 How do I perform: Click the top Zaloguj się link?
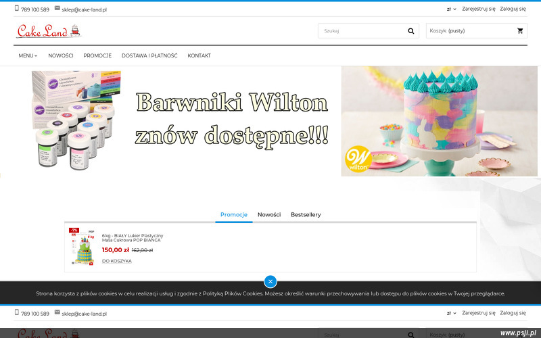(513, 9)
